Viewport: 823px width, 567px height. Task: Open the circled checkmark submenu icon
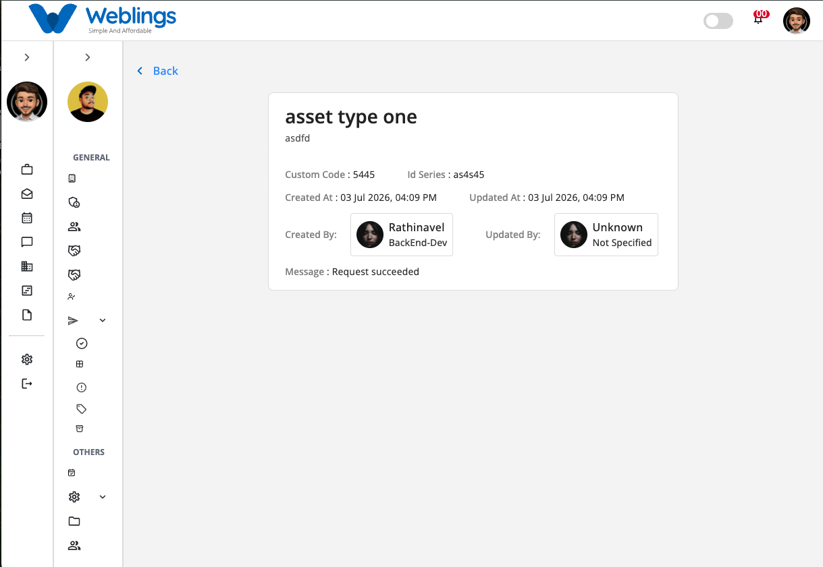(82, 343)
